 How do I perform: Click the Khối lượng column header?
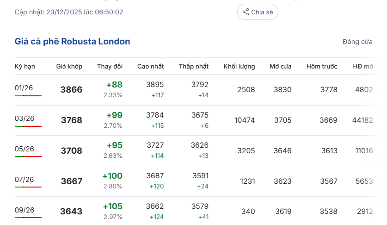coord(239,66)
